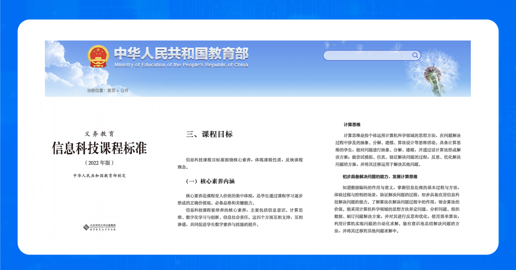Click the 初步具备解决问题的能力 bold heading
516x270 pixels.
coord(380,176)
